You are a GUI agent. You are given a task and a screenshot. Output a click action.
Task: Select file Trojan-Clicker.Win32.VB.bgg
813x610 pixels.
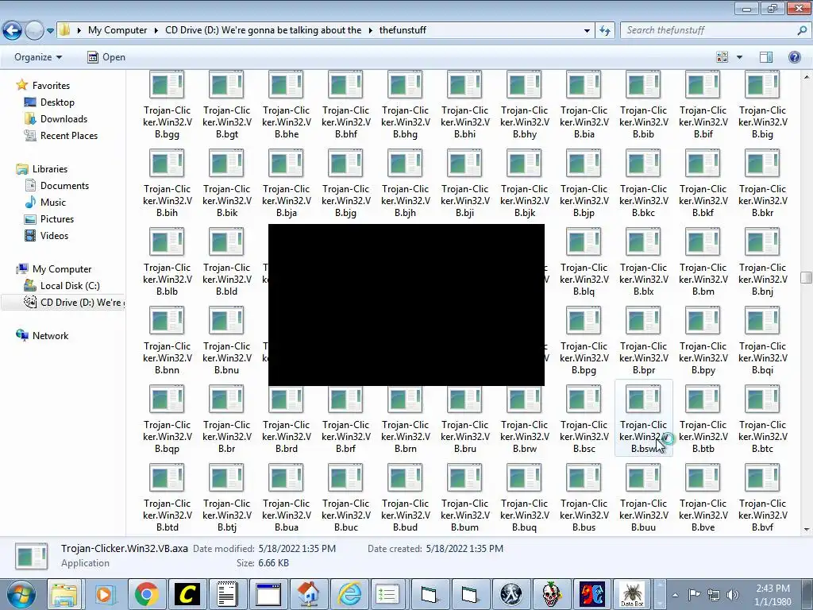click(167, 106)
